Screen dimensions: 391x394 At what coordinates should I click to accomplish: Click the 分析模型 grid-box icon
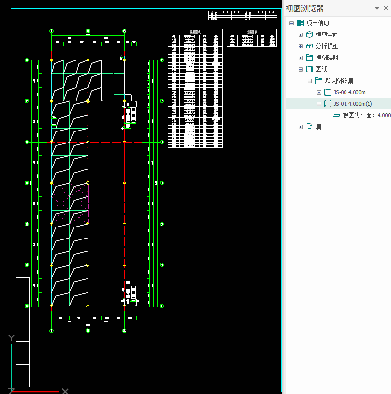[310, 46]
